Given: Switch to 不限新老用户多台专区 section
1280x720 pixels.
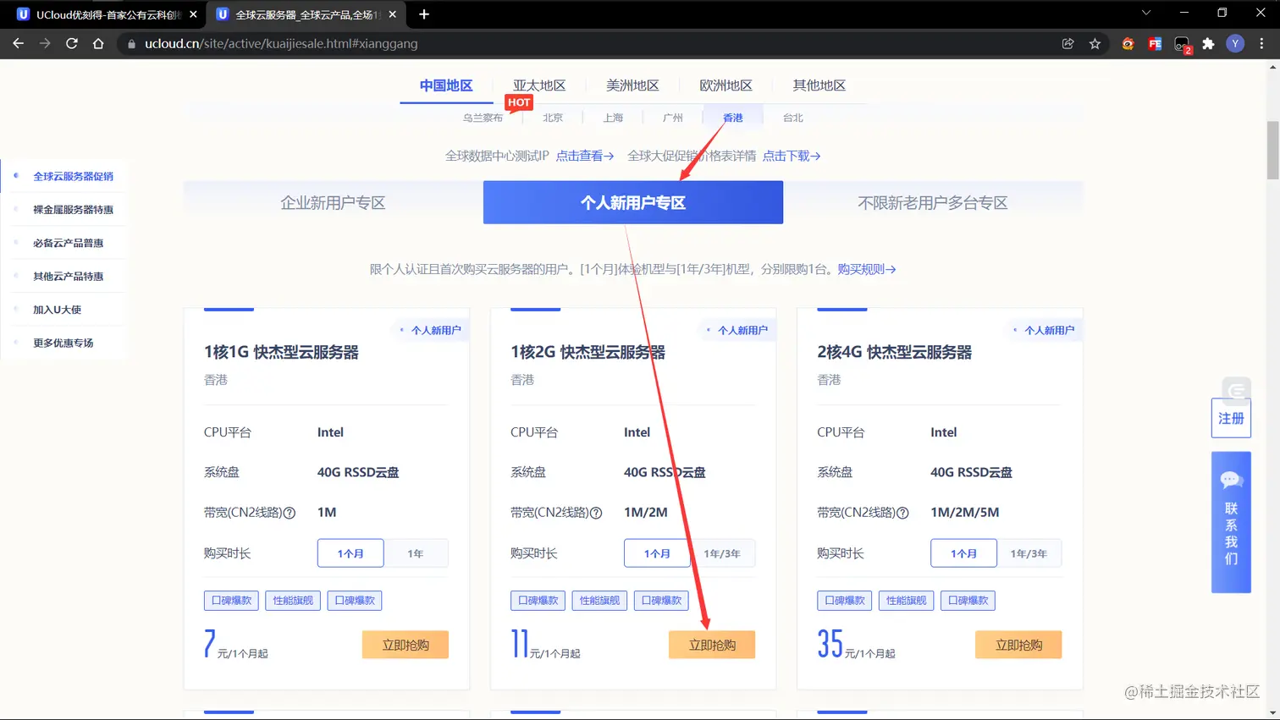Looking at the screenshot, I should pyautogui.click(x=933, y=202).
